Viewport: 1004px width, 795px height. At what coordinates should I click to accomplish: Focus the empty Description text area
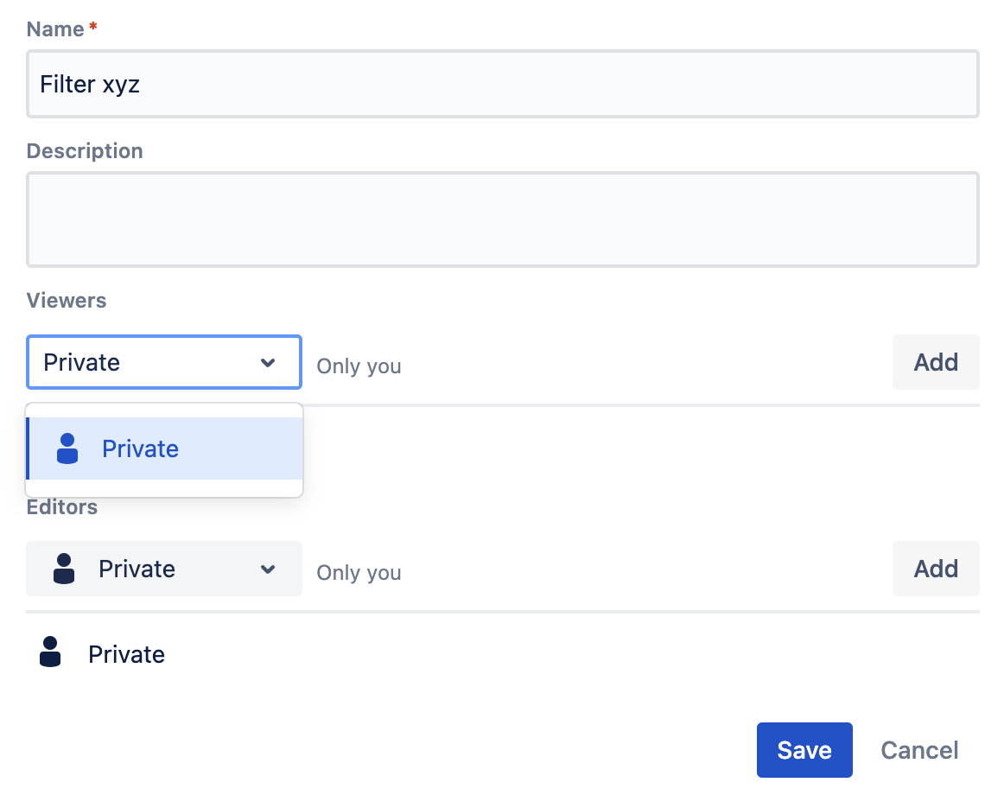(502, 219)
